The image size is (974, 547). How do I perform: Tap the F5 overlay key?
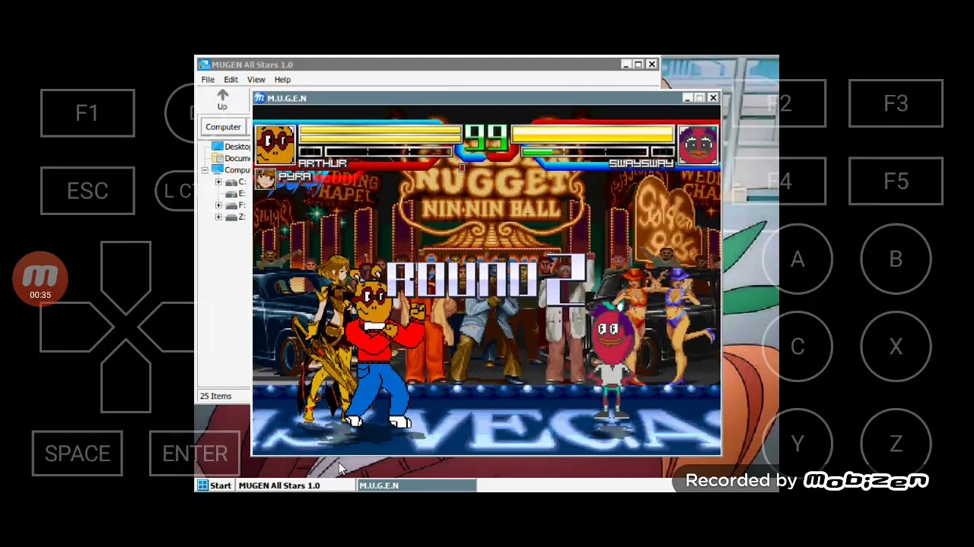point(896,182)
